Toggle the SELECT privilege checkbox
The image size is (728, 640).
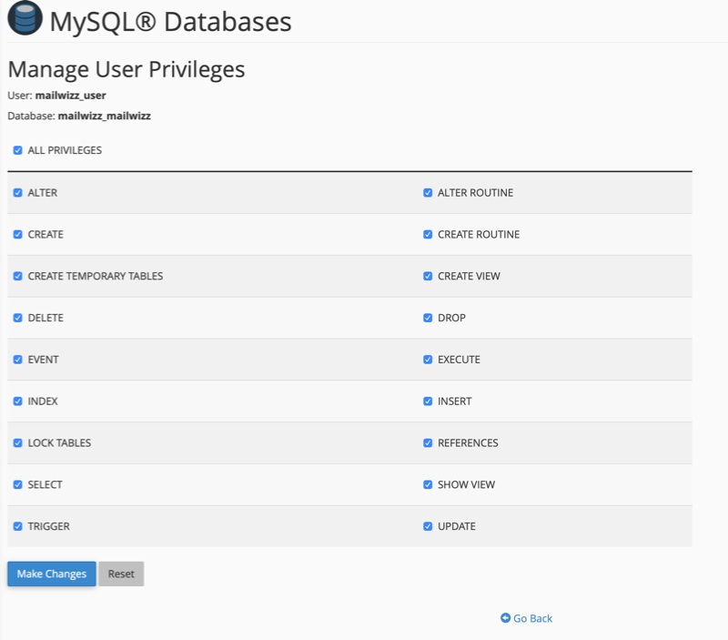click(17, 485)
